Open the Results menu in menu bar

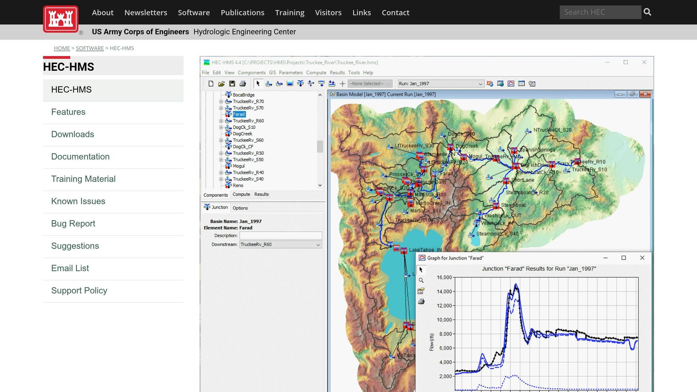337,73
